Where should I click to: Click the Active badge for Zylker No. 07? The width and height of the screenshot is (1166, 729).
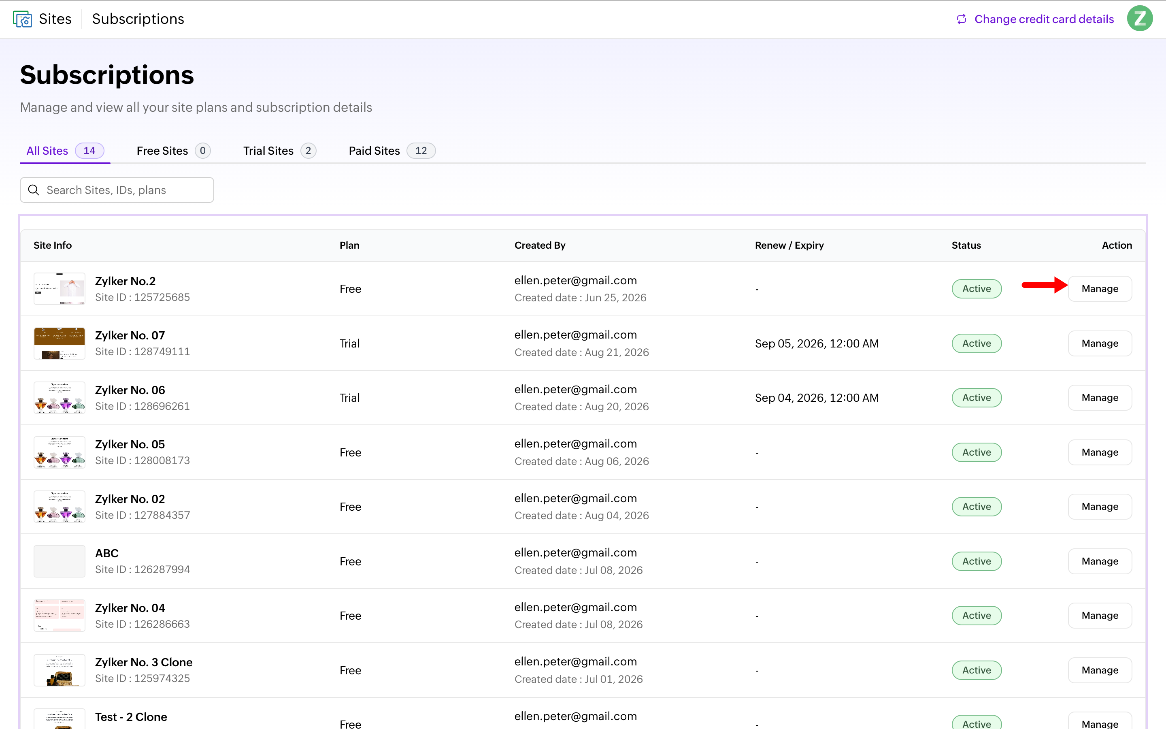[977, 343]
